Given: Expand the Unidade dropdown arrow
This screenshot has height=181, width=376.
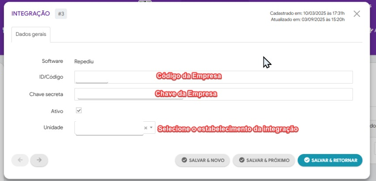Looking at the screenshot, I should [151, 127].
